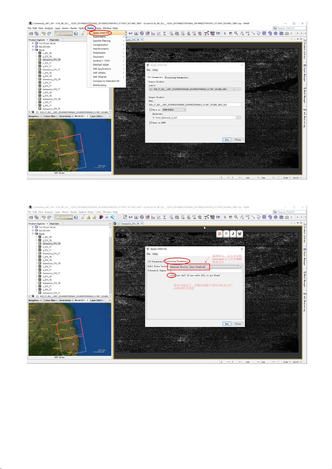The image size is (332, 469).
Task: Choose Multilooking in the Radar menu
Action: (107, 85)
